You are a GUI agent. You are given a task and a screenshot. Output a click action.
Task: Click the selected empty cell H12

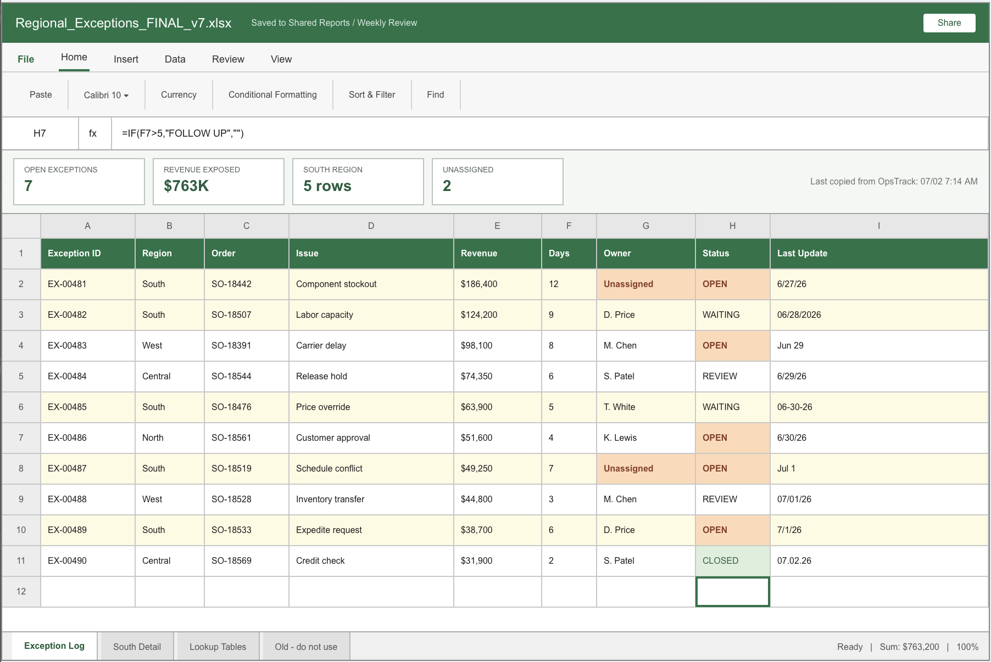pyautogui.click(x=733, y=591)
